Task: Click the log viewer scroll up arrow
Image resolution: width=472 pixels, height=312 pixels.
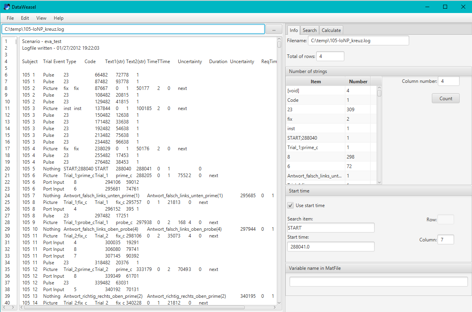Action: (279, 39)
